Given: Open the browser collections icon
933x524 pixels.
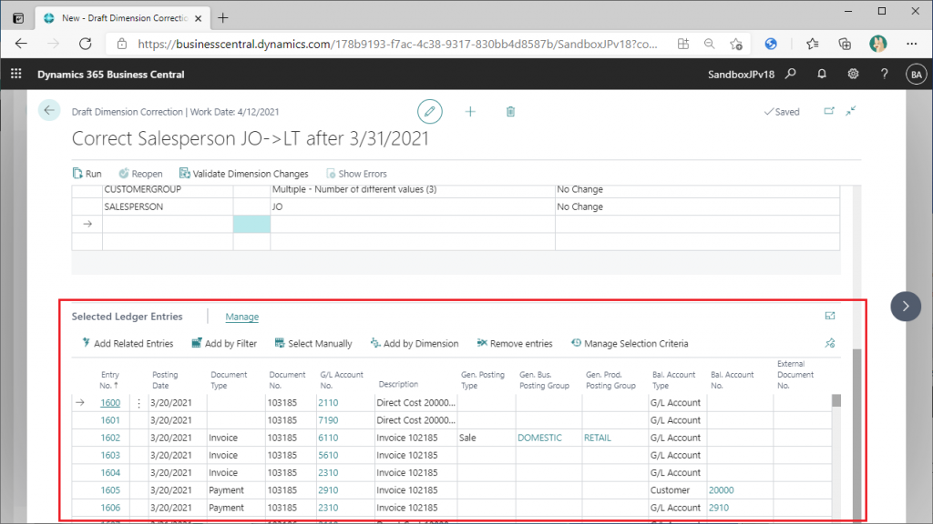Looking at the screenshot, I should click(x=845, y=44).
